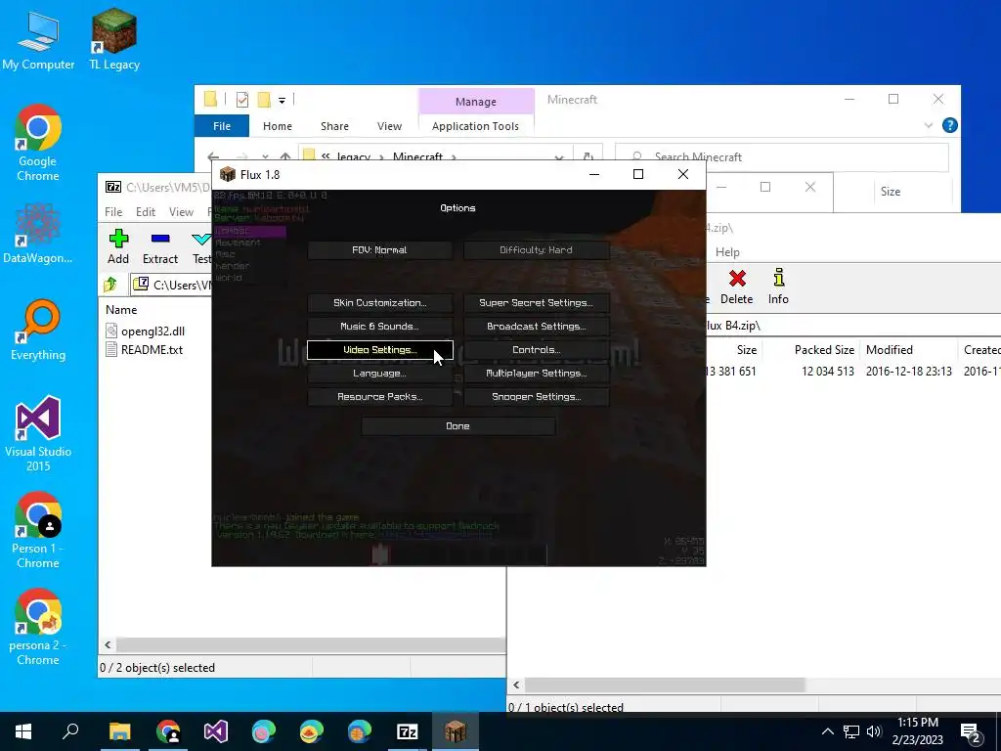This screenshot has width=1001, height=751.
Task: Open the Help menu in right 7-Zip window
Action: (x=727, y=252)
